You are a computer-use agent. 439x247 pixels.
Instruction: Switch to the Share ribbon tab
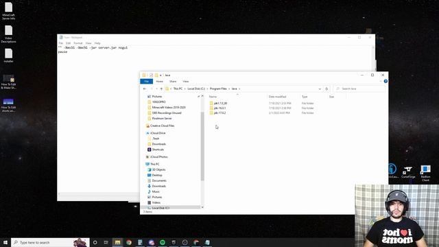[x=173, y=82]
